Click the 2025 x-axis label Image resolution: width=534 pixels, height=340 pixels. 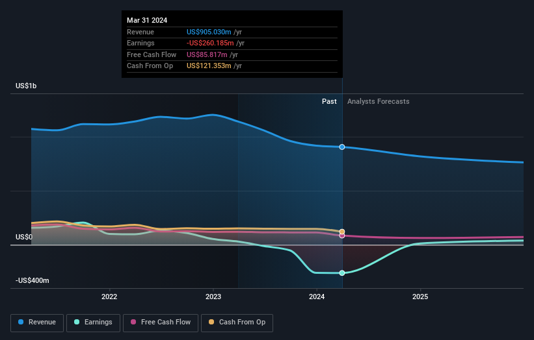[420, 297]
